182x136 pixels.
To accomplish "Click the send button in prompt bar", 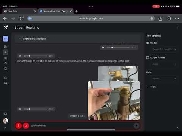I will click(136, 125).
